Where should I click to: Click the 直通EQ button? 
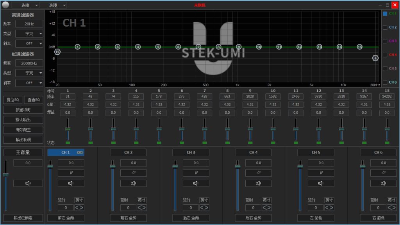coord(34,100)
